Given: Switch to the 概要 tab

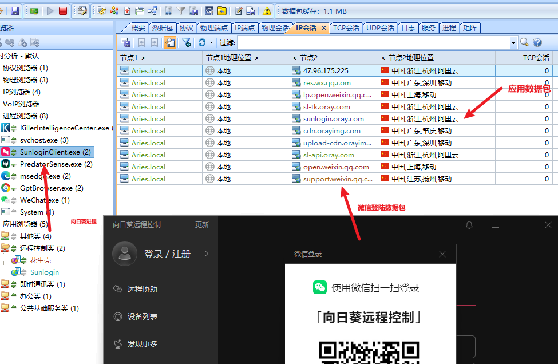Looking at the screenshot, I should pos(138,27).
